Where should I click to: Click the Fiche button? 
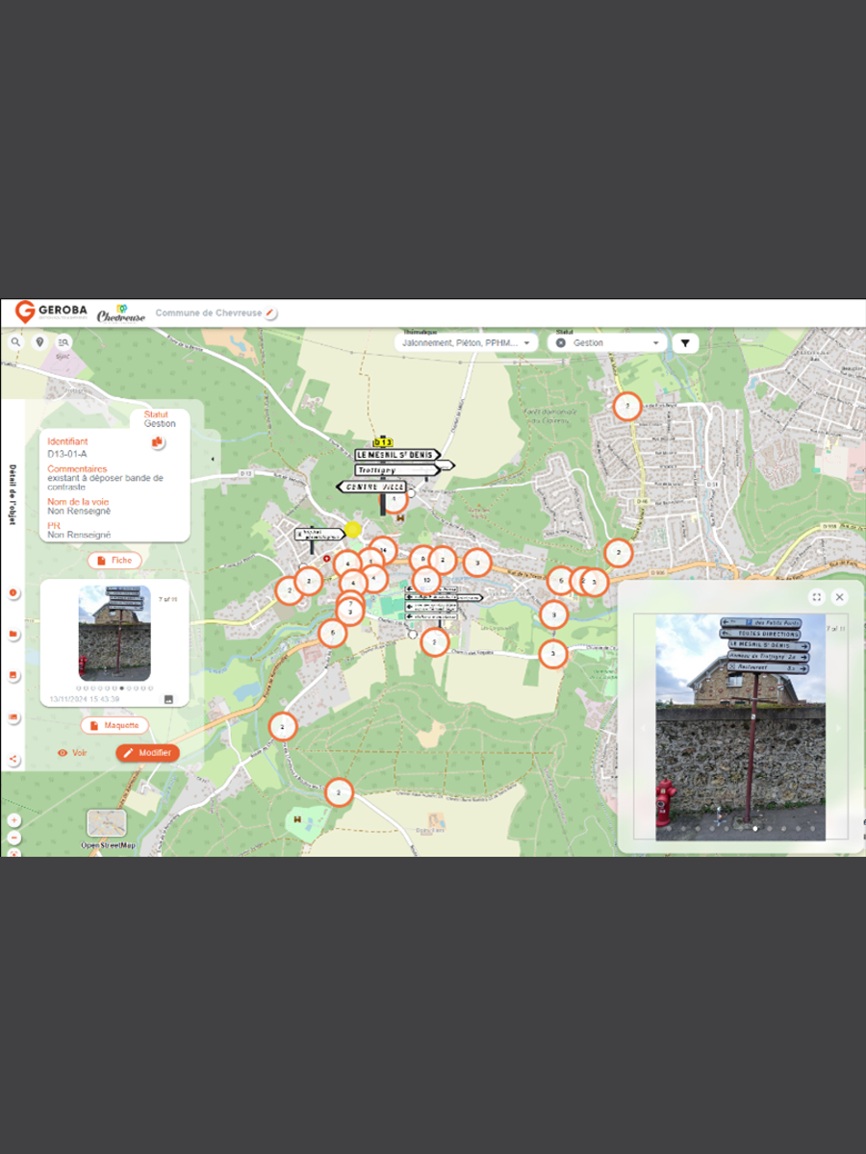pos(115,561)
